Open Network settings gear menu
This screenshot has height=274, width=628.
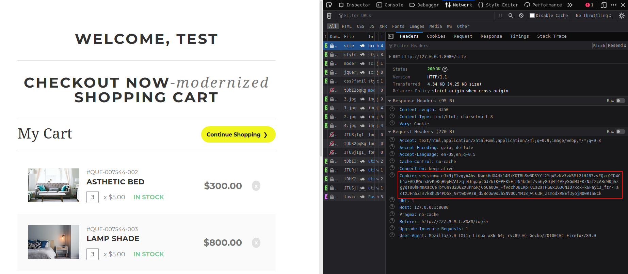point(622,16)
